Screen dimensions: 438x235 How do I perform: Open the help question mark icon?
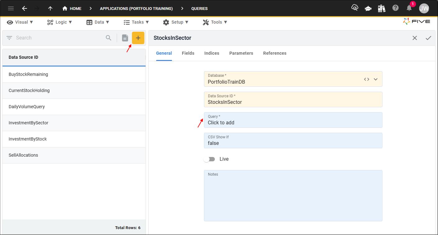coord(395,8)
